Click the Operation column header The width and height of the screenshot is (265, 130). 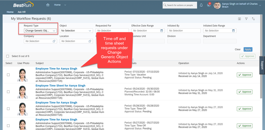pyautogui.click(x=184, y=63)
